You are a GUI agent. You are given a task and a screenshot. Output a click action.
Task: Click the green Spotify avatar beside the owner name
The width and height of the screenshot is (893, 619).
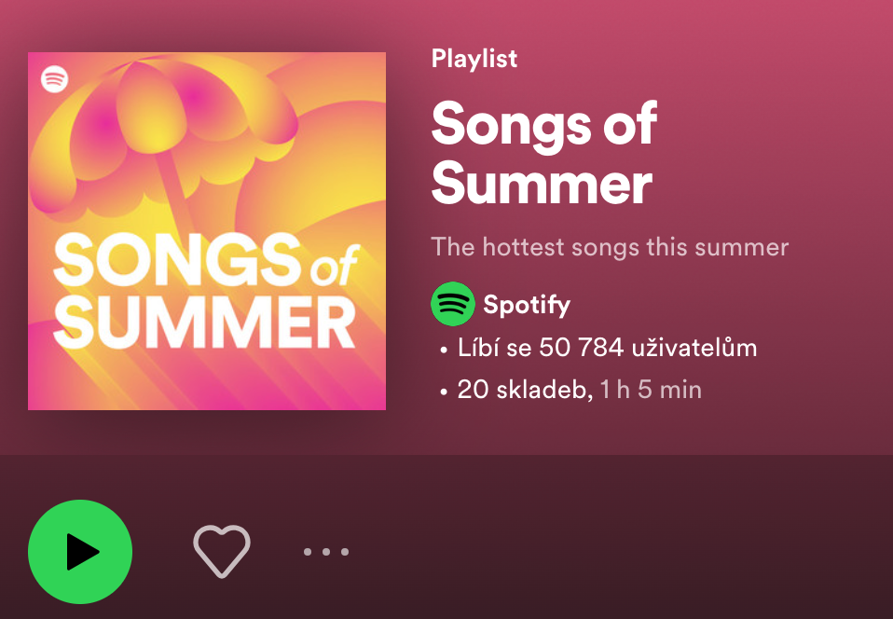[x=453, y=304]
